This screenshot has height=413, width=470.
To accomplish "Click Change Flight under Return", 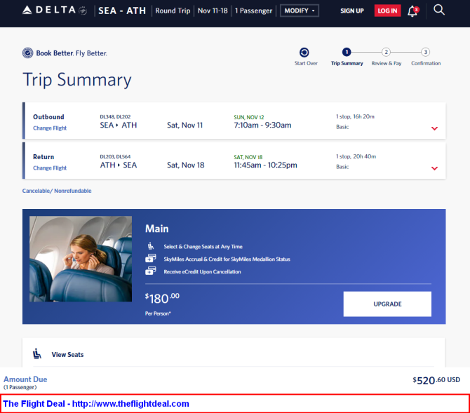I will click(50, 168).
